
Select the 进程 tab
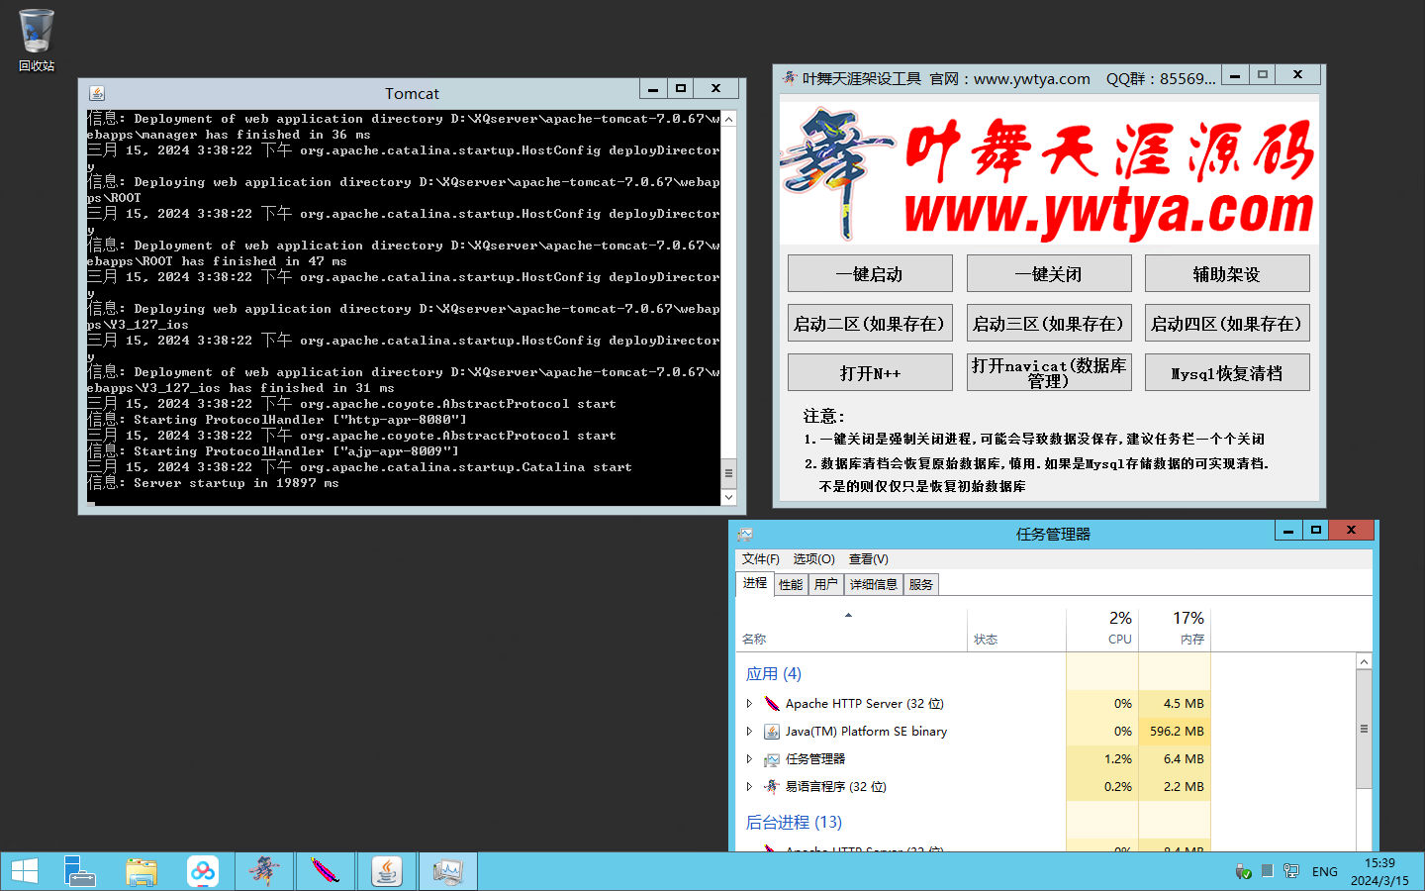(755, 583)
